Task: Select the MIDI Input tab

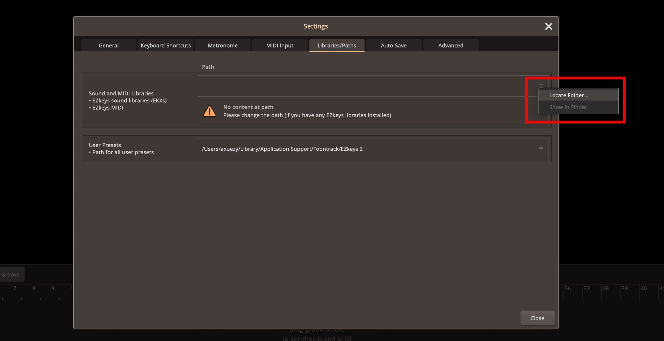Action: coord(280,46)
